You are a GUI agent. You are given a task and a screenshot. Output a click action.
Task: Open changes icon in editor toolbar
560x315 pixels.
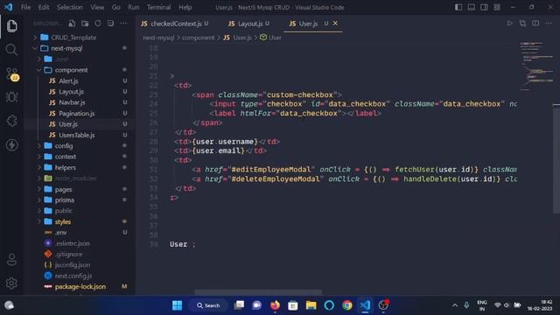522,24
